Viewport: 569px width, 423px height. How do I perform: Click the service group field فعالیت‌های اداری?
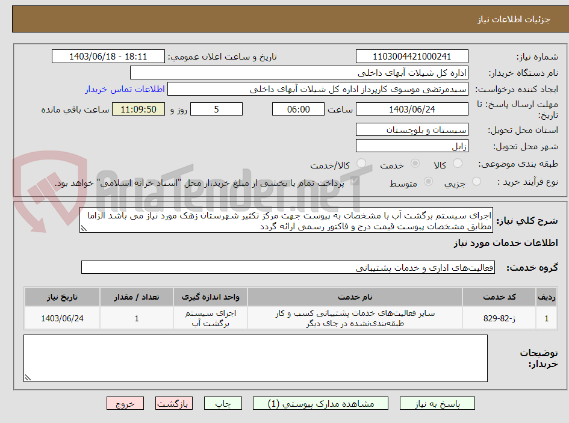click(288, 267)
